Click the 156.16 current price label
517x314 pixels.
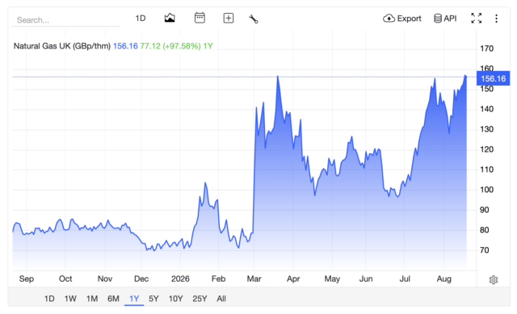click(493, 78)
